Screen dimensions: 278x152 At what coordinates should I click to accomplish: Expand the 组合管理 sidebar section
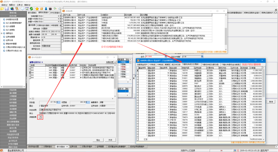tap(13, 131)
